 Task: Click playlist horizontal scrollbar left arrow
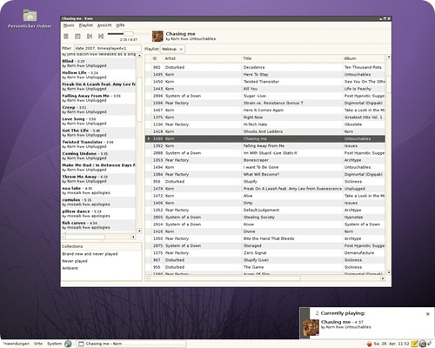point(148,278)
